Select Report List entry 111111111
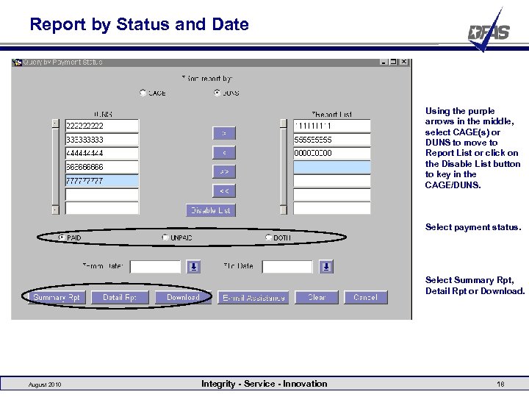Image resolution: width=529 pixels, height=397 pixels. pyautogui.click(x=331, y=126)
